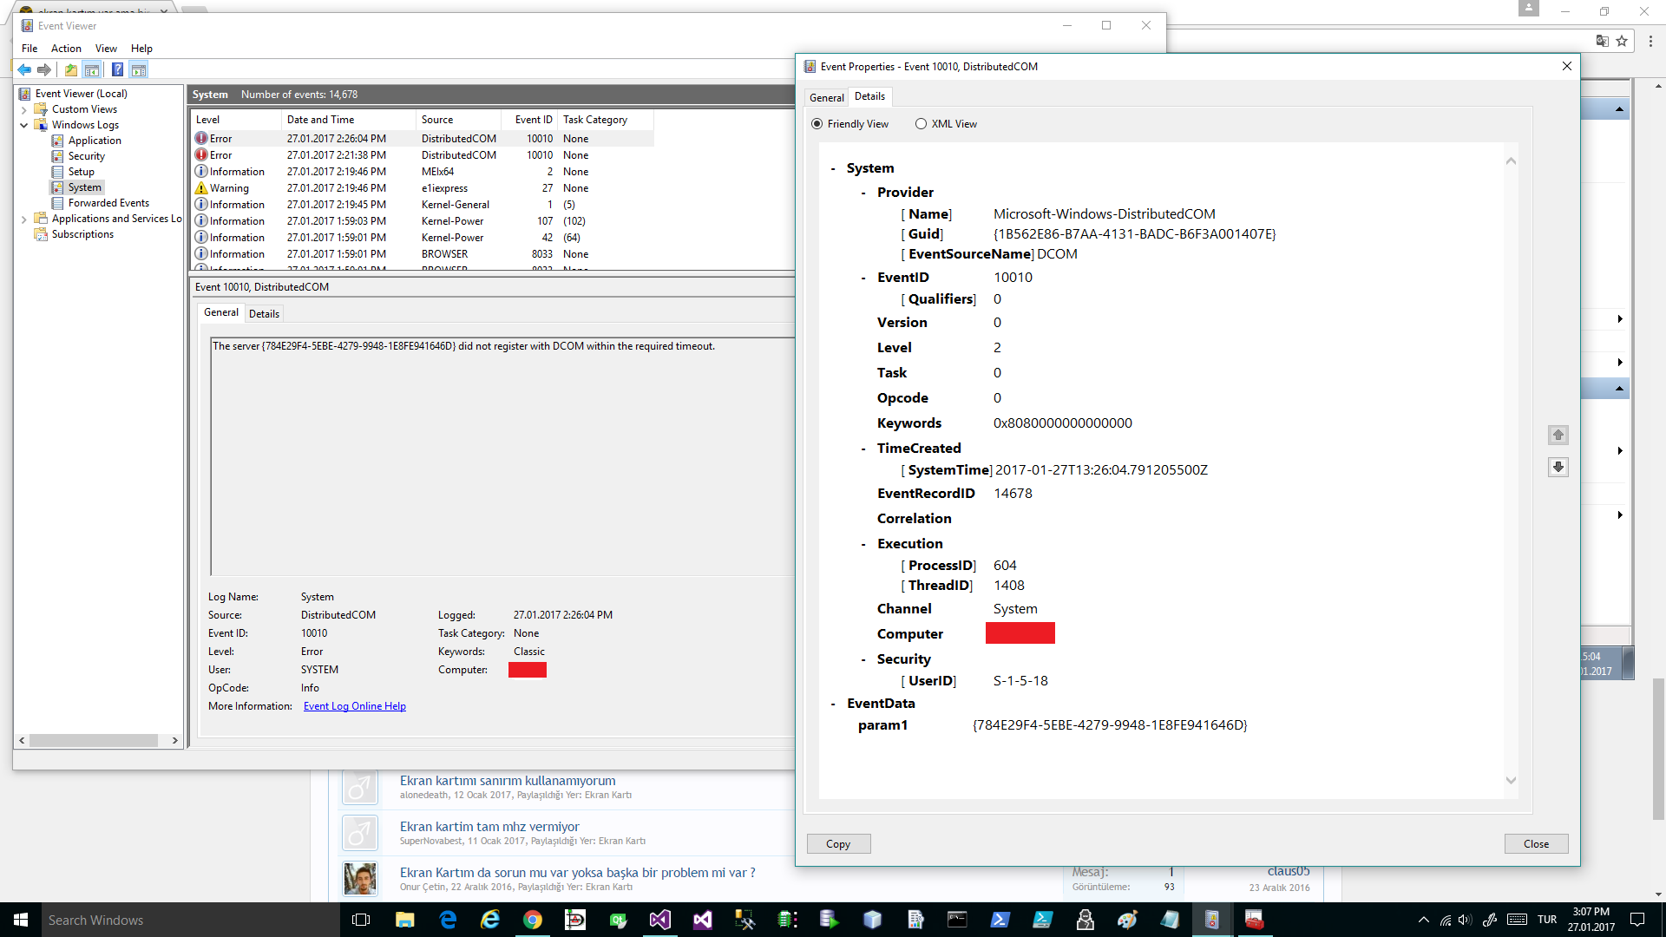Switch to Details tab in Event Viewer preview pane
This screenshot has width=1666, height=937.
264,314
